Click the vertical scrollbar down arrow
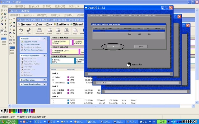The height and width of the screenshot is (124, 199). point(197,102)
